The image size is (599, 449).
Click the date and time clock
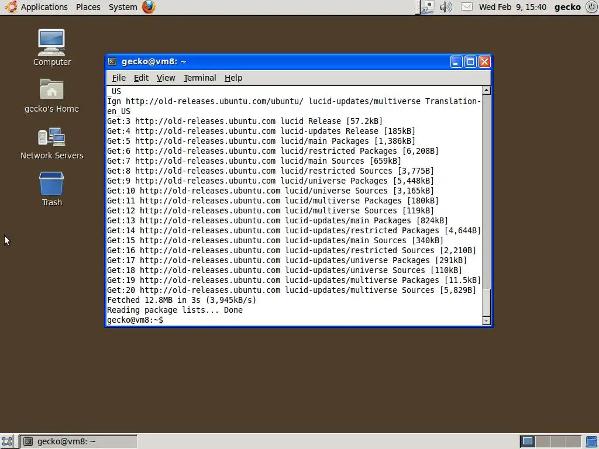(x=512, y=7)
